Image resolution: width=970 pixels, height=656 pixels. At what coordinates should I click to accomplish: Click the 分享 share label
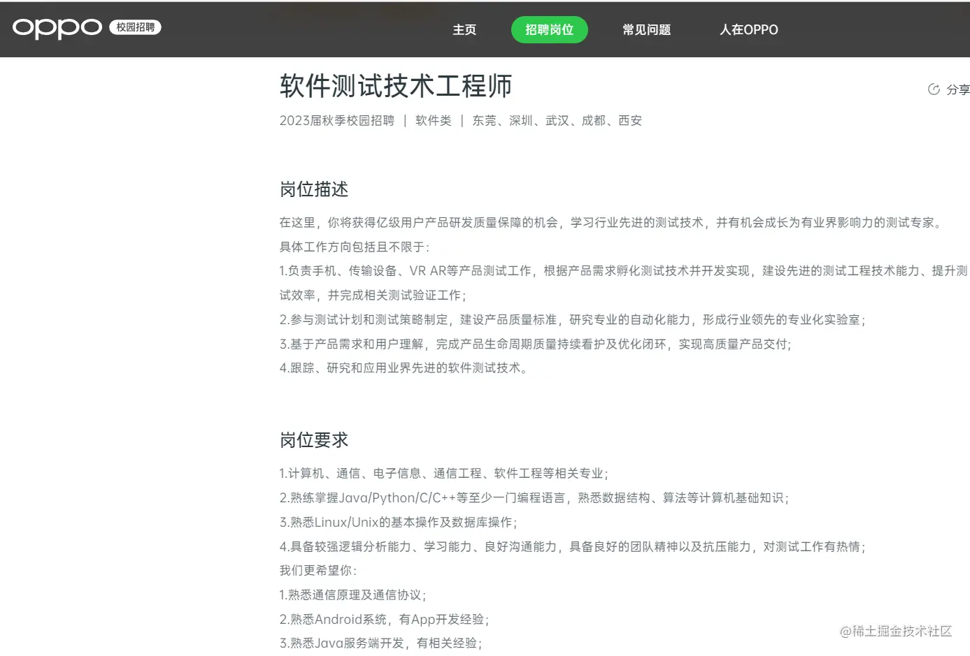tap(958, 89)
